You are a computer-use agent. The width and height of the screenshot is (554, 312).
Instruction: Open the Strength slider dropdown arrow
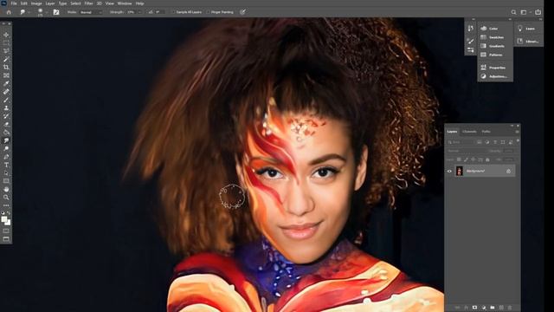tap(139, 12)
